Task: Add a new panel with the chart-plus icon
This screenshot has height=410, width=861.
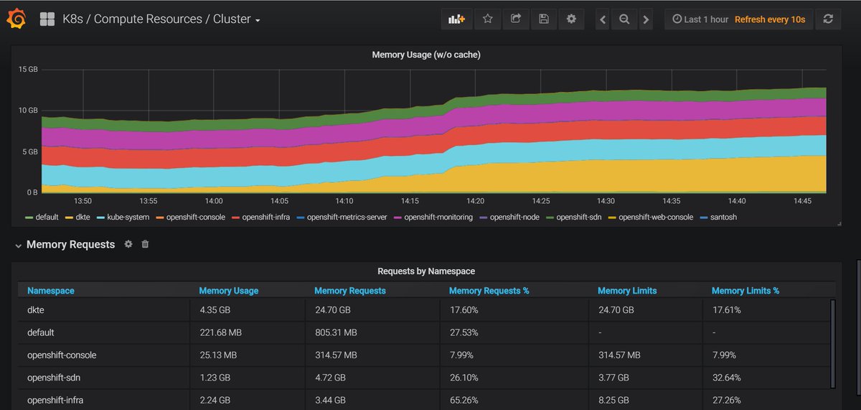Action: point(457,19)
